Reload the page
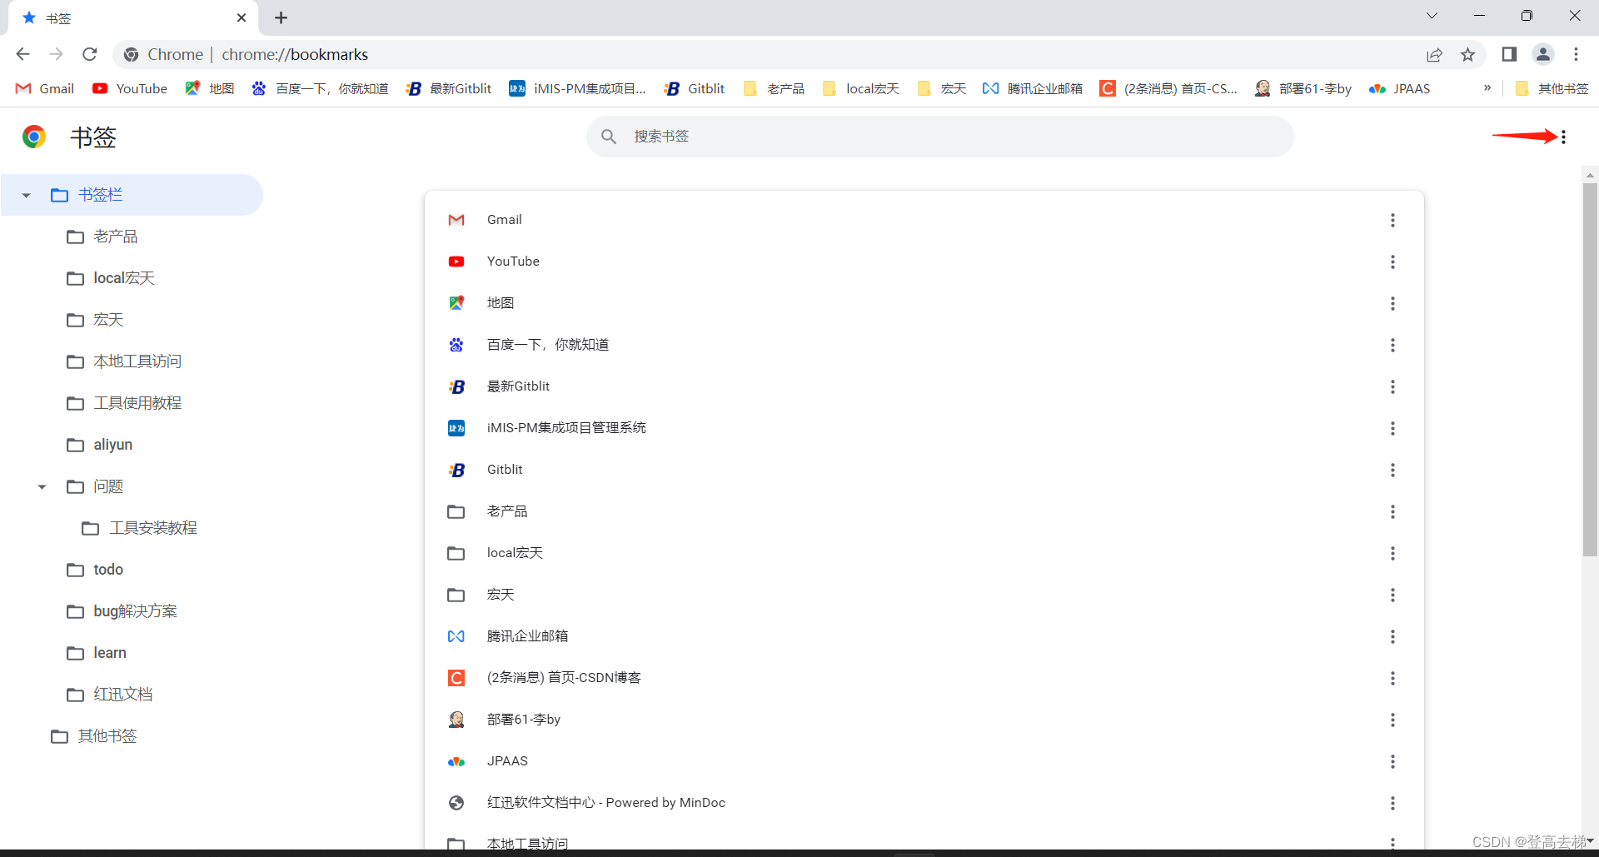The image size is (1599, 857). click(x=90, y=54)
